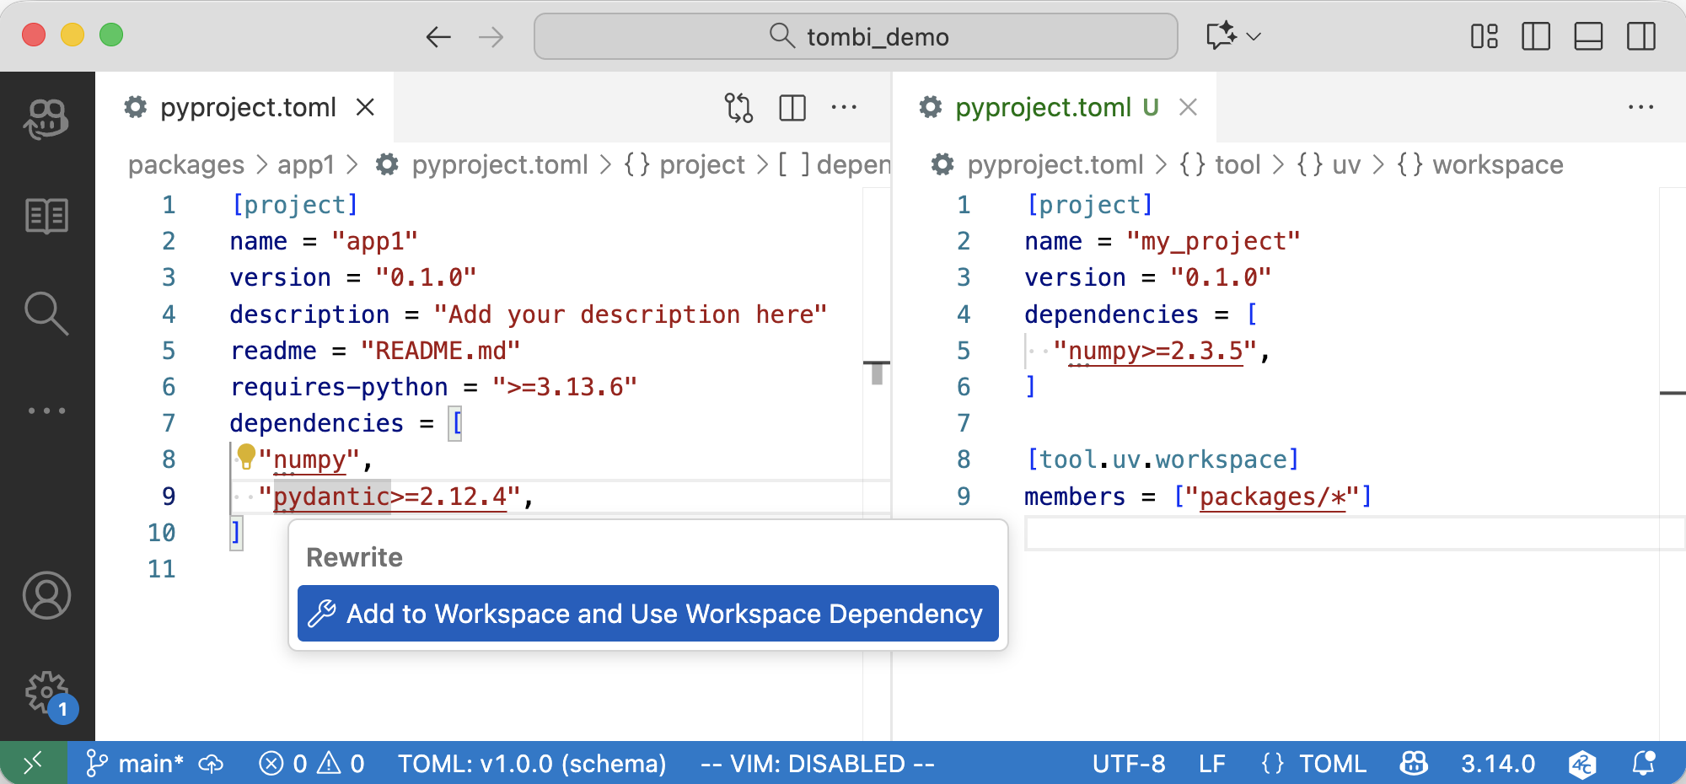Switch to the left pyproject.toml tab
This screenshot has width=1686, height=784.
248,108
